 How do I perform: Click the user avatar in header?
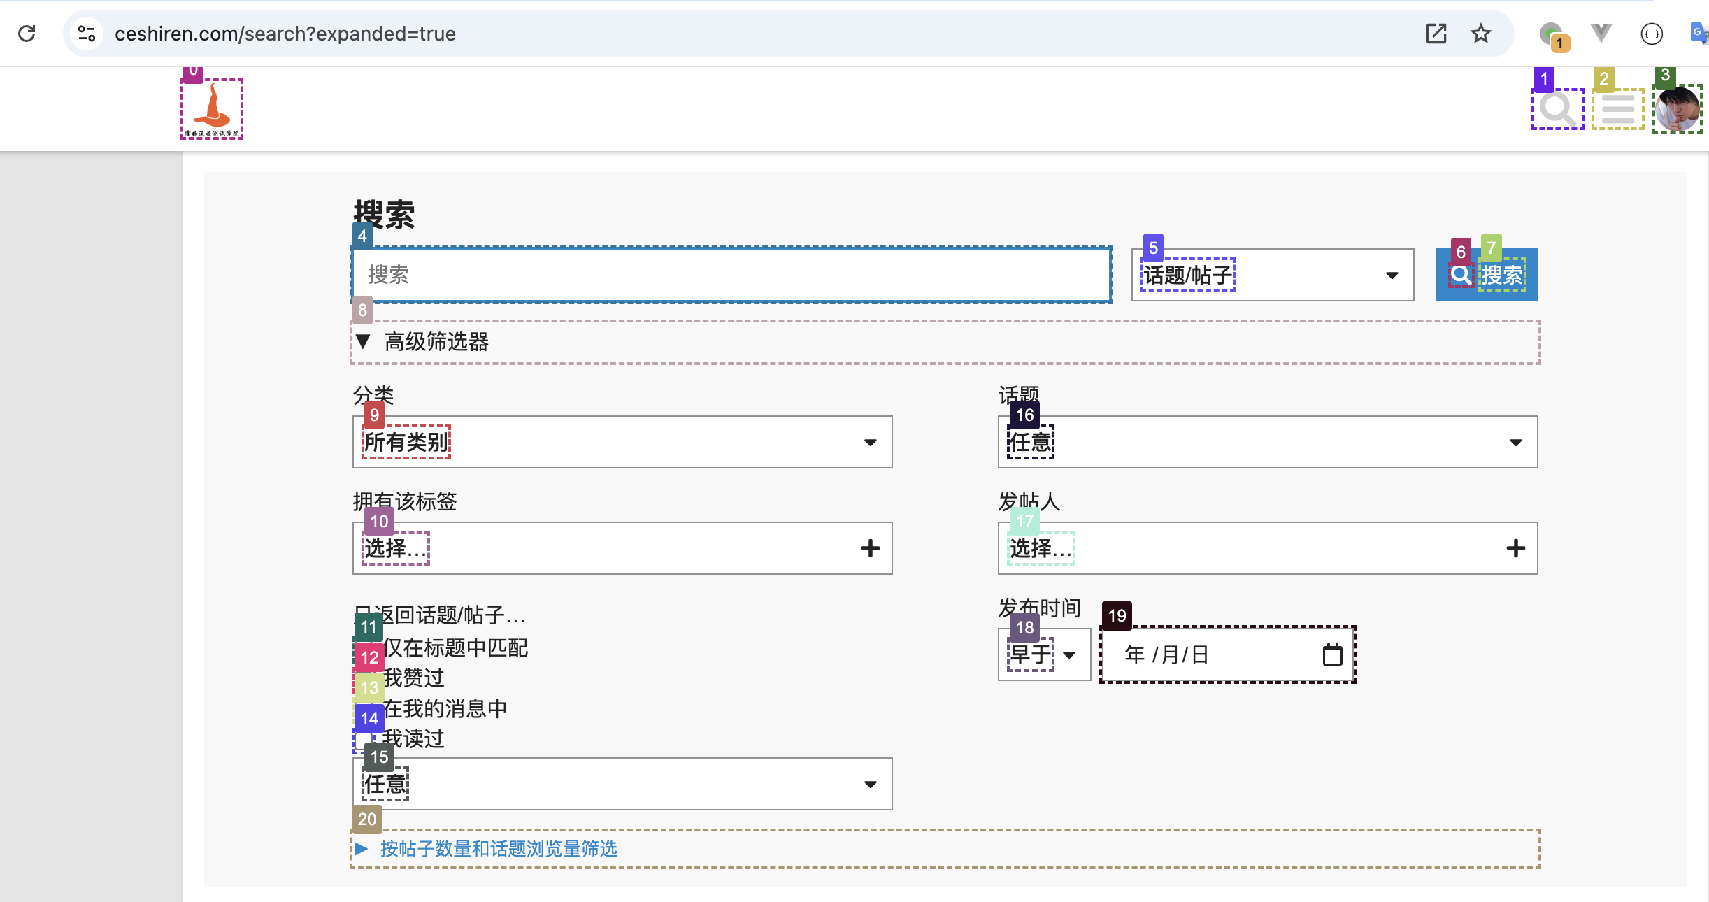(1677, 109)
